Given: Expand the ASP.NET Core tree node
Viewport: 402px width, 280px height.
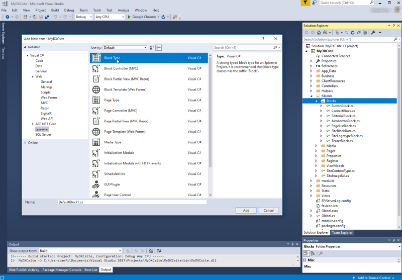Looking at the screenshot, I should [33, 124].
